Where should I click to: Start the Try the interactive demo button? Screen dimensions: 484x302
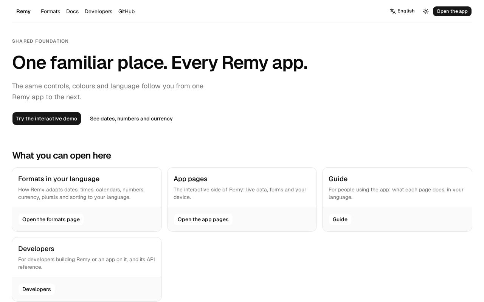[x=47, y=119]
